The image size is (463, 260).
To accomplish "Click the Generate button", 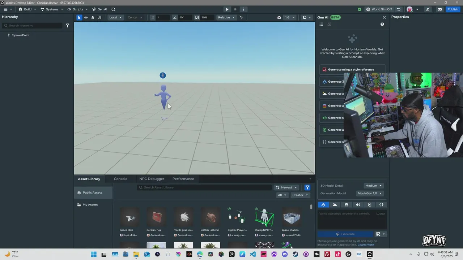I will (x=345, y=234).
